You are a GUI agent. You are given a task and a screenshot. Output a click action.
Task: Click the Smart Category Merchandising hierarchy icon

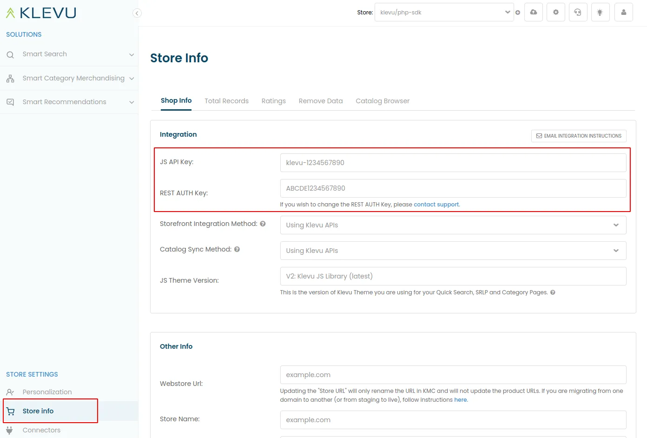(10, 79)
